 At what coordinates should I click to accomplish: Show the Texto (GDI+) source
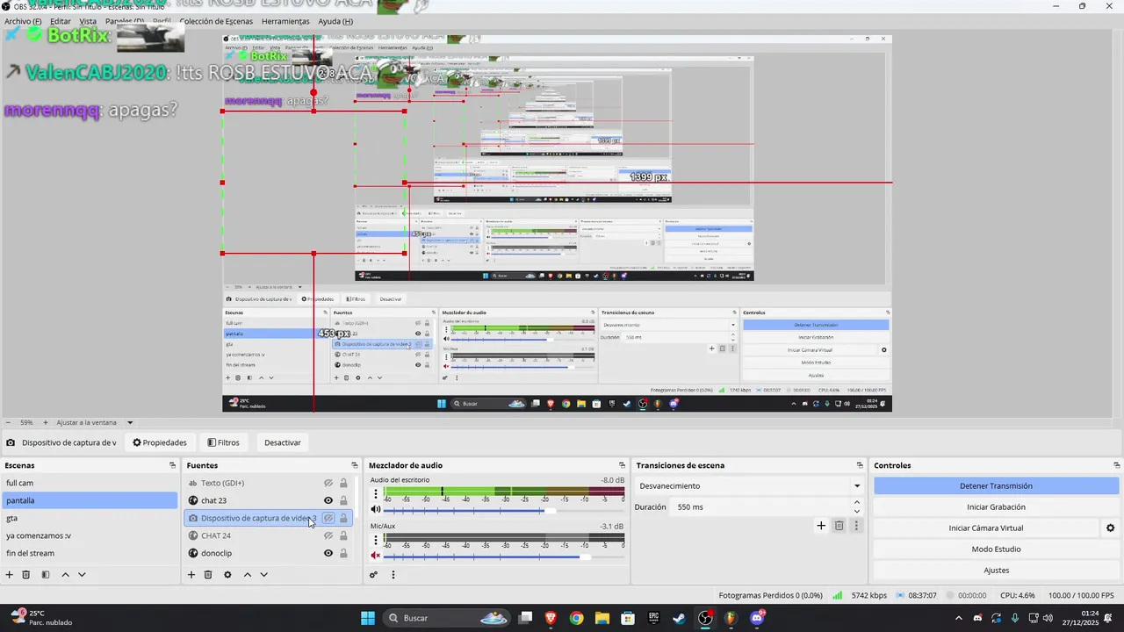(x=328, y=483)
